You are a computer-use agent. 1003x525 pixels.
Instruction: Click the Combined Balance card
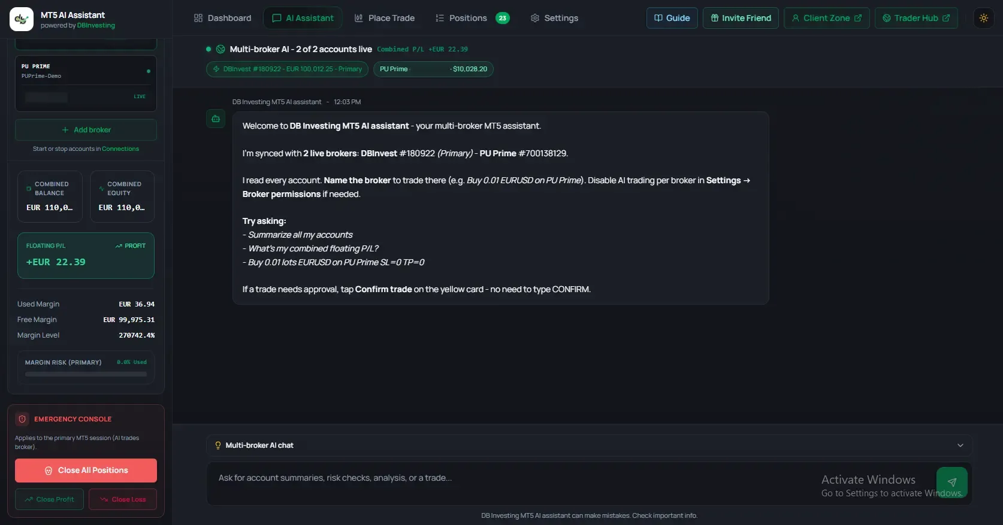pos(50,197)
